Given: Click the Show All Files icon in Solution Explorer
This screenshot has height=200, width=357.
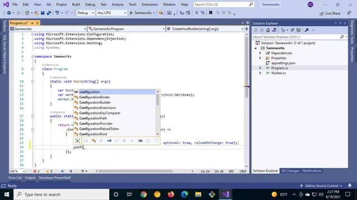Looking at the screenshot, I should [298, 30].
